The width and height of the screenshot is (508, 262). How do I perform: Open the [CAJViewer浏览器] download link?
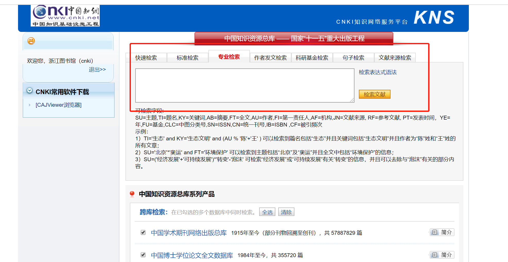click(x=58, y=105)
